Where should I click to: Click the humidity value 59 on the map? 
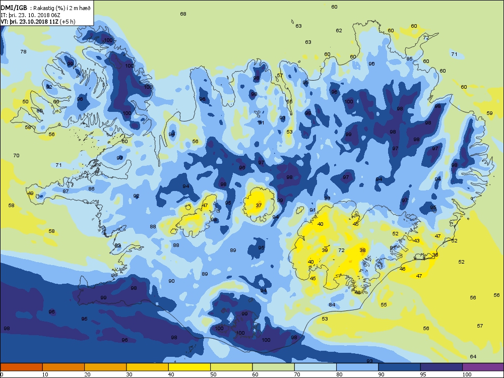point(489,113)
